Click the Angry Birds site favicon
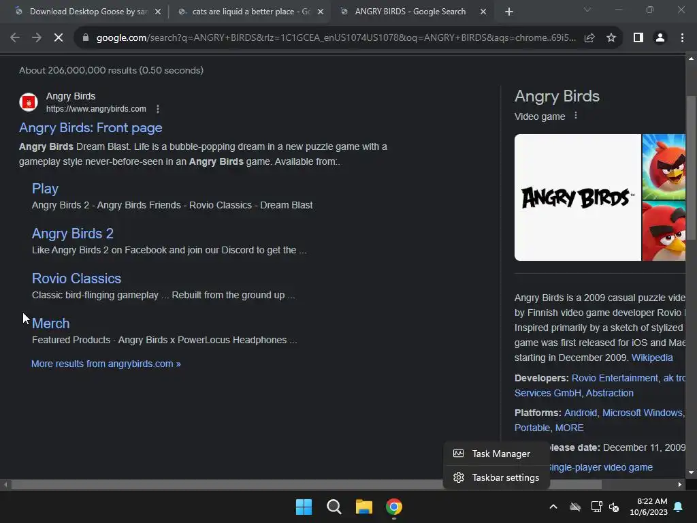Image resolution: width=697 pixels, height=523 pixels. (x=29, y=102)
